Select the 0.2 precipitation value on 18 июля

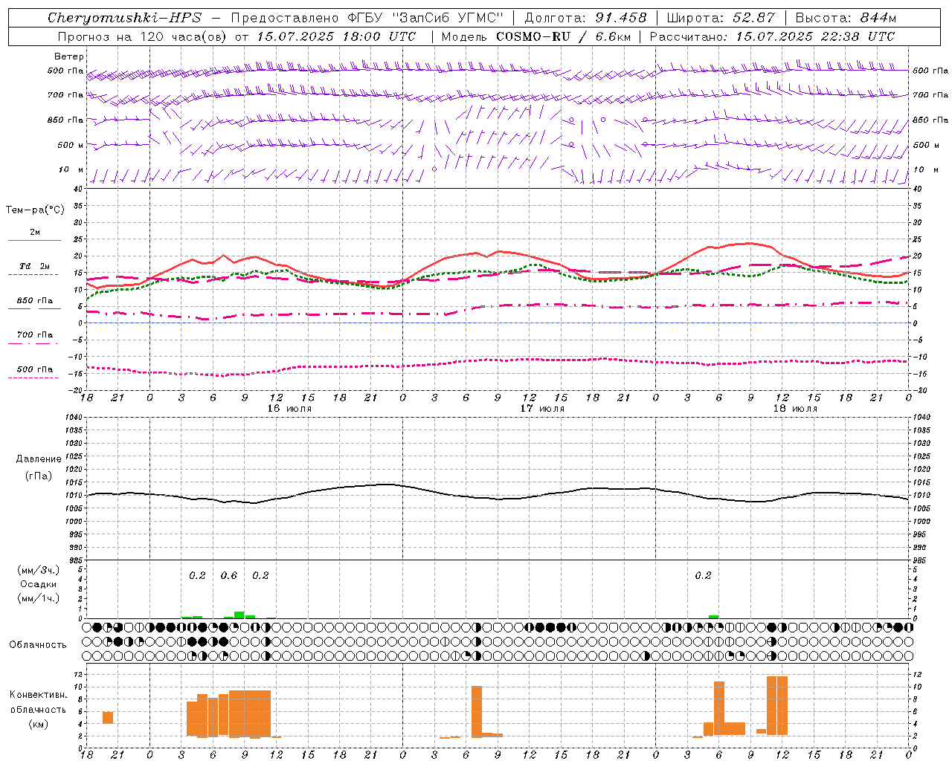(703, 576)
